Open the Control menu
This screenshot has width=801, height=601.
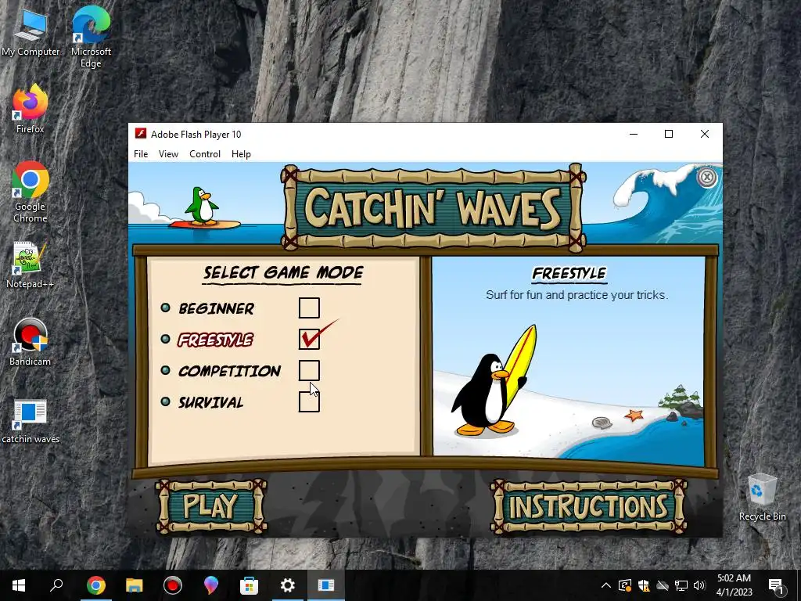tap(205, 154)
